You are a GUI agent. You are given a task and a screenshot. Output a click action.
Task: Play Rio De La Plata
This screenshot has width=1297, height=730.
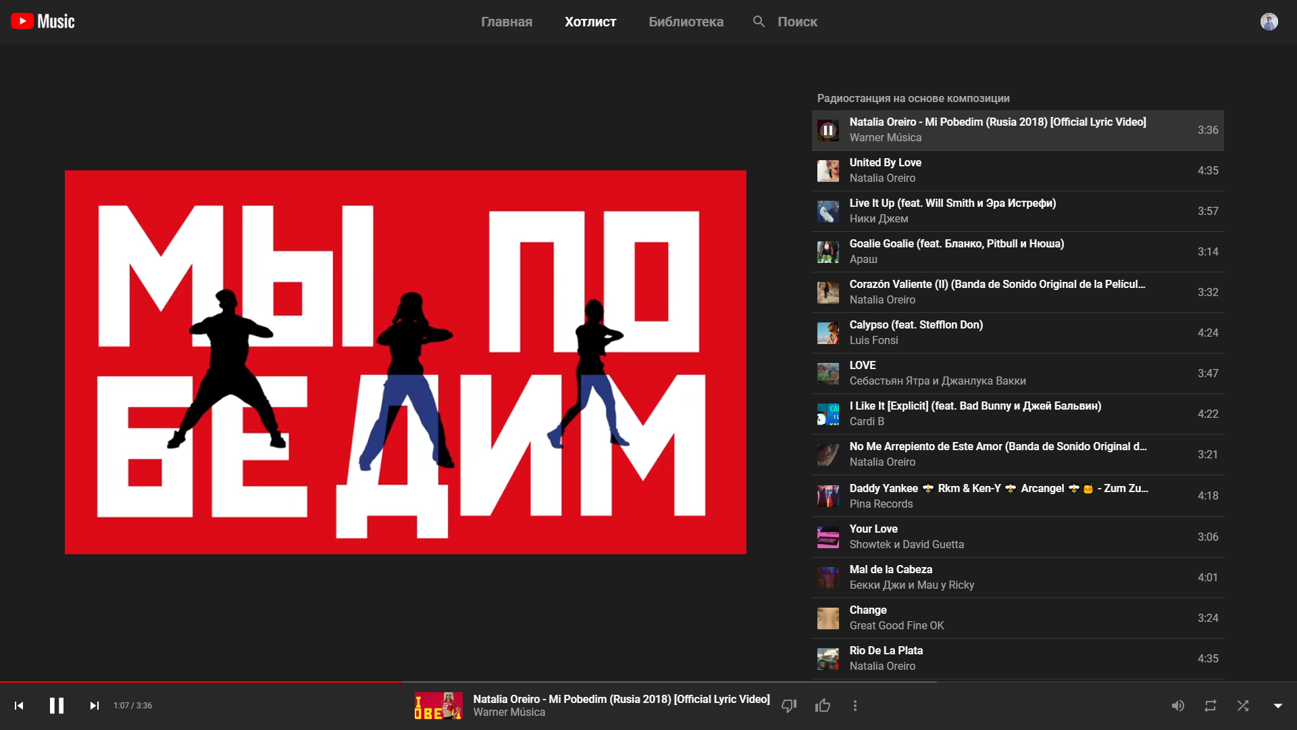click(x=1017, y=659)
